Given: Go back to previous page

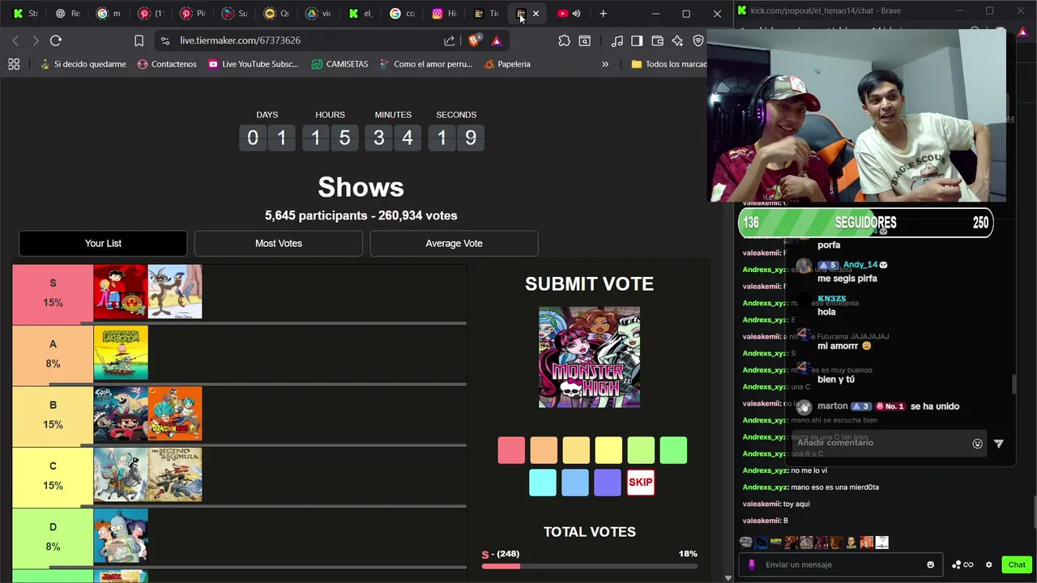Looking at the screenshot, I should click(x=15, y=40).
